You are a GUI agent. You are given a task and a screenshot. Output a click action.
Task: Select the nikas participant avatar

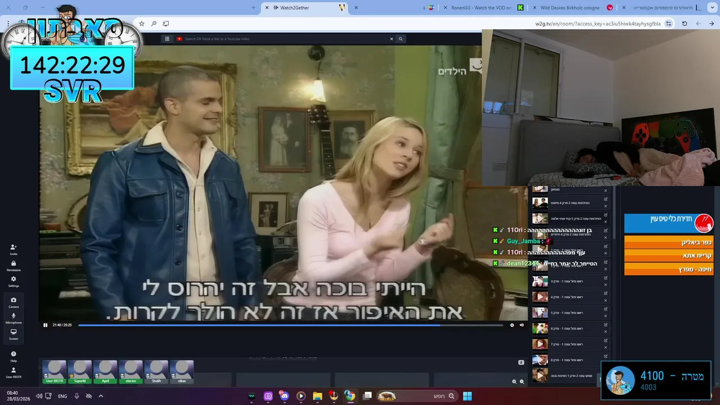coord(182,372)
